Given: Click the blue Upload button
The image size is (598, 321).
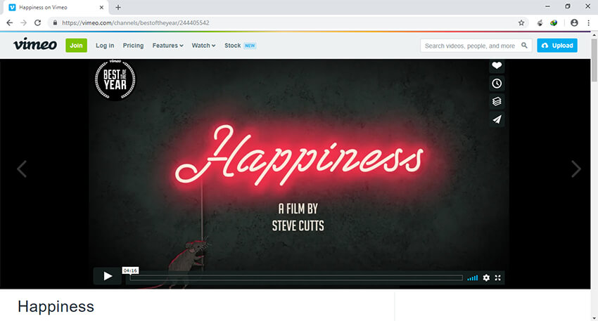Looking at the screenshot, I should [x=557, y=46].
